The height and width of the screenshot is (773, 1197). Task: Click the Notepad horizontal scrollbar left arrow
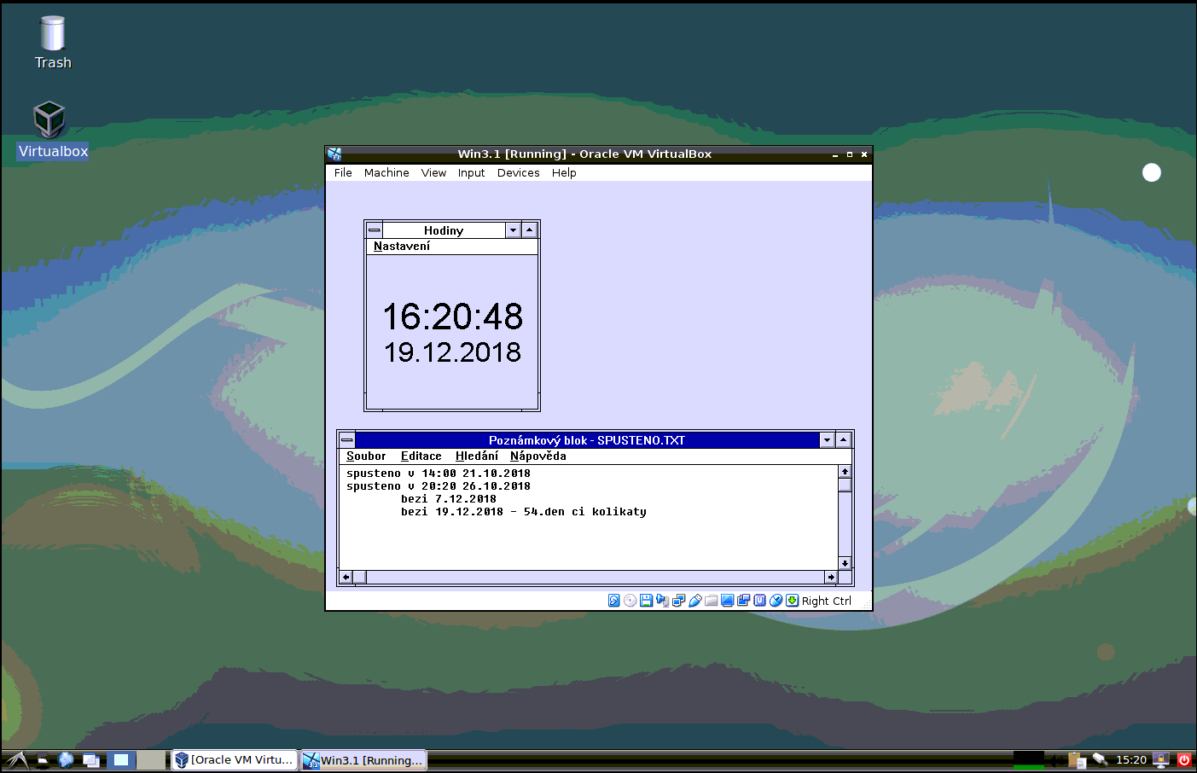point(346,578)
